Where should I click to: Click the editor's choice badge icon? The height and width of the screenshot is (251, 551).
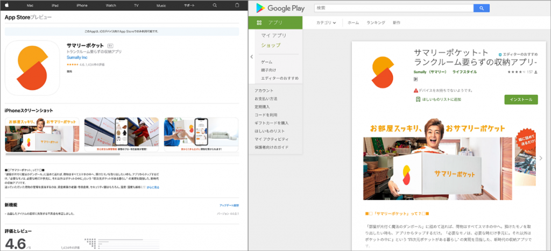pyautogui.click(x=500, y=54)
